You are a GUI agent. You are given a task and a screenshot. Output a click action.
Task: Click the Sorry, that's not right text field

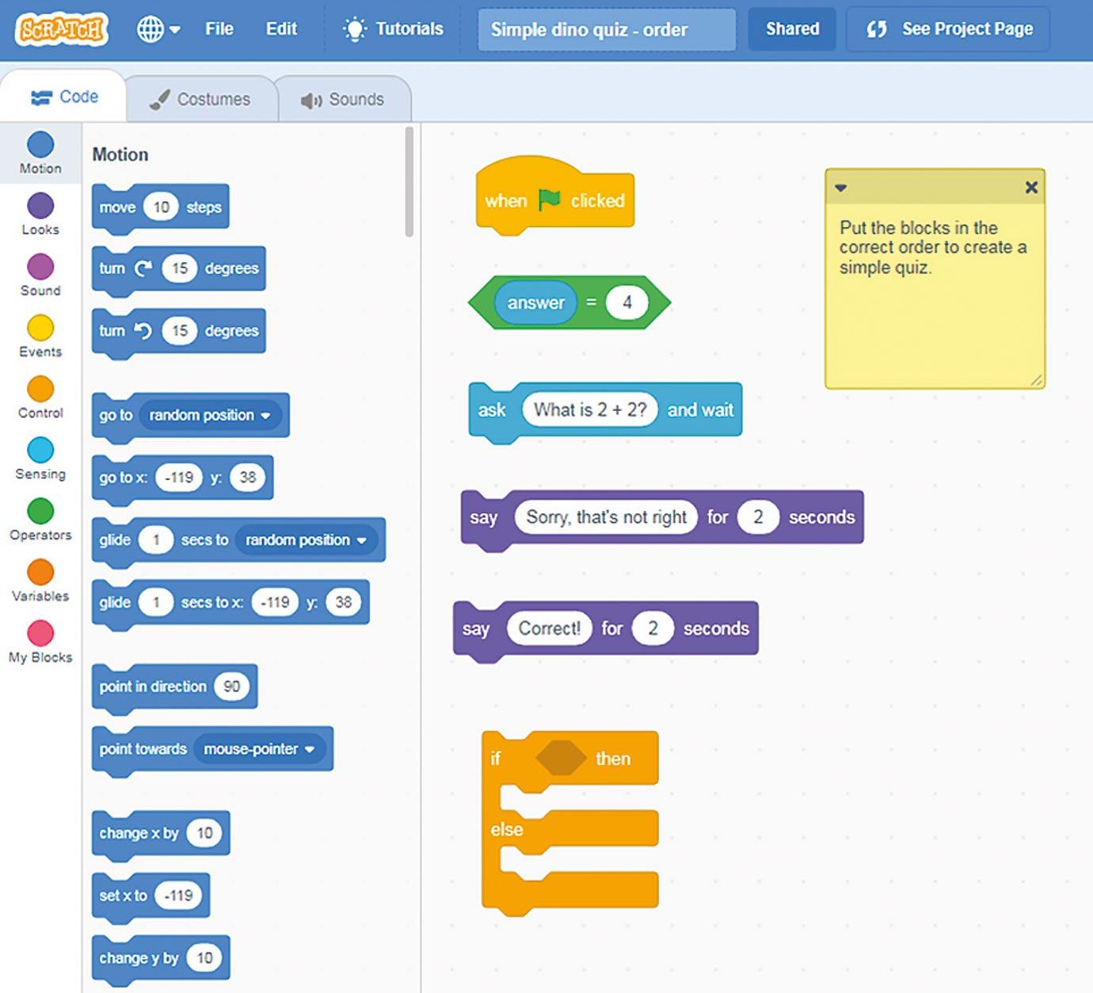click(x=606, y=517)
